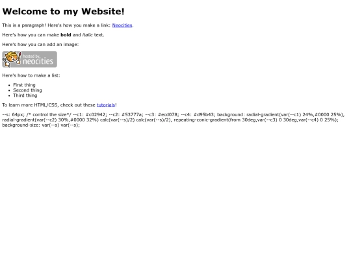
Task: Select the bold word in the paragraph
Action: tap(66, 35)
